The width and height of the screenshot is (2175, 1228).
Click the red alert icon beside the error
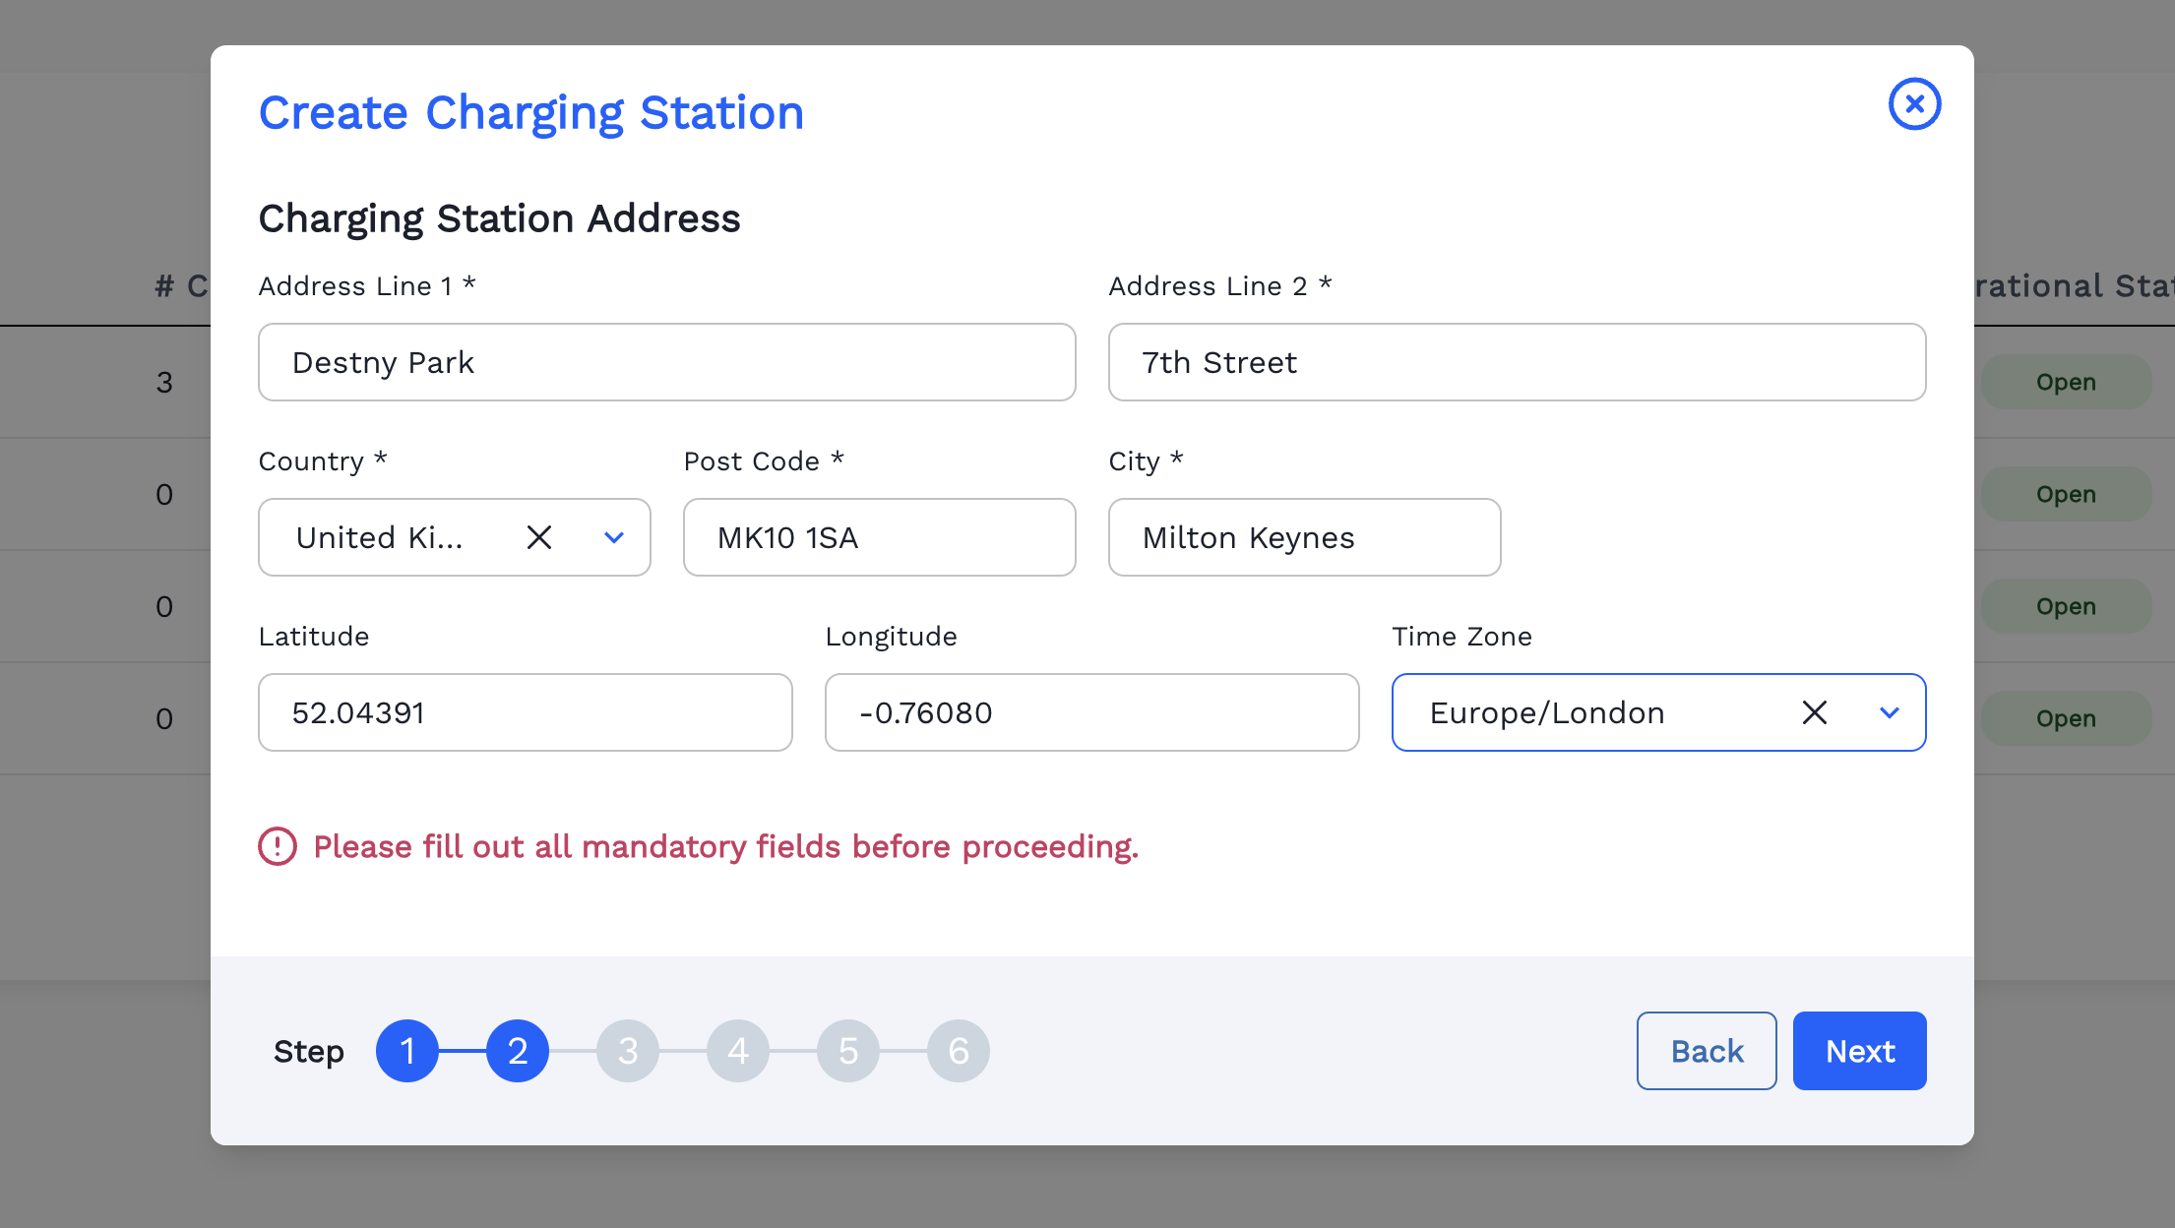[x=277, y=846]
